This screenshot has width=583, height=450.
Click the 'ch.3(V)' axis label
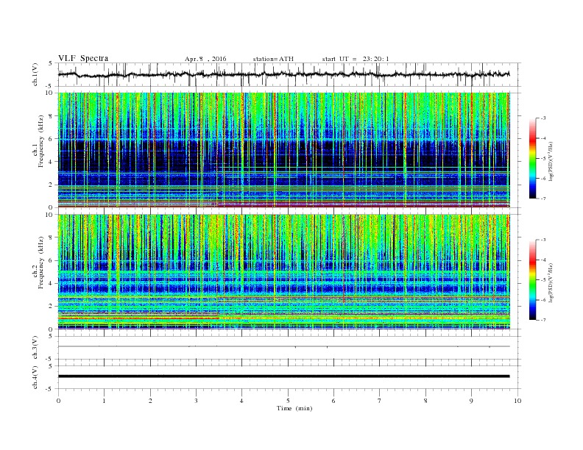point(35,347)
